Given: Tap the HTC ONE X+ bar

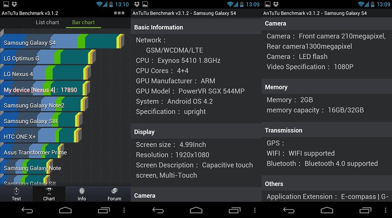Looking at the screenshot, I should (41, 135).
